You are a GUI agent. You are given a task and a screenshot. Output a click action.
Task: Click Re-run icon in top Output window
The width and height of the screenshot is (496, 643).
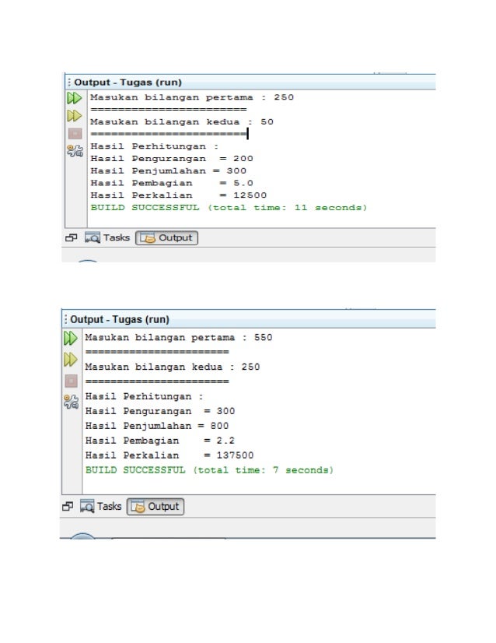coord(75,98)
